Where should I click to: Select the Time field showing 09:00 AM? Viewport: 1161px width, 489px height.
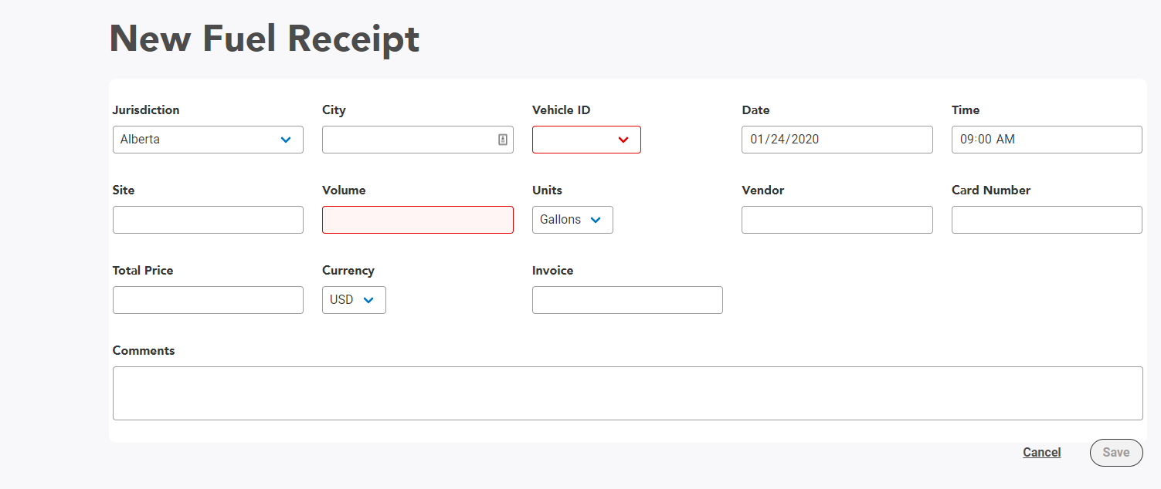pyautogui.click(x=1047, y=140)
